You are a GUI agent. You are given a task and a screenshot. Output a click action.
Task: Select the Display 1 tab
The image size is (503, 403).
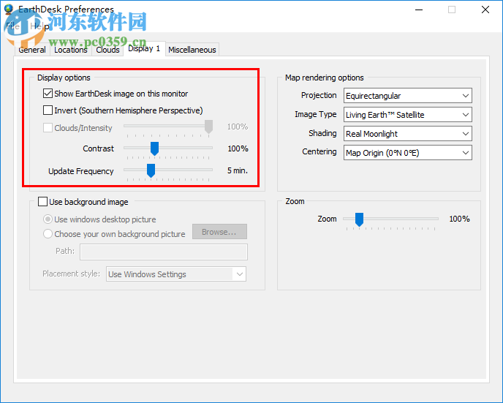pyautogui.click(x=144, y=48)
